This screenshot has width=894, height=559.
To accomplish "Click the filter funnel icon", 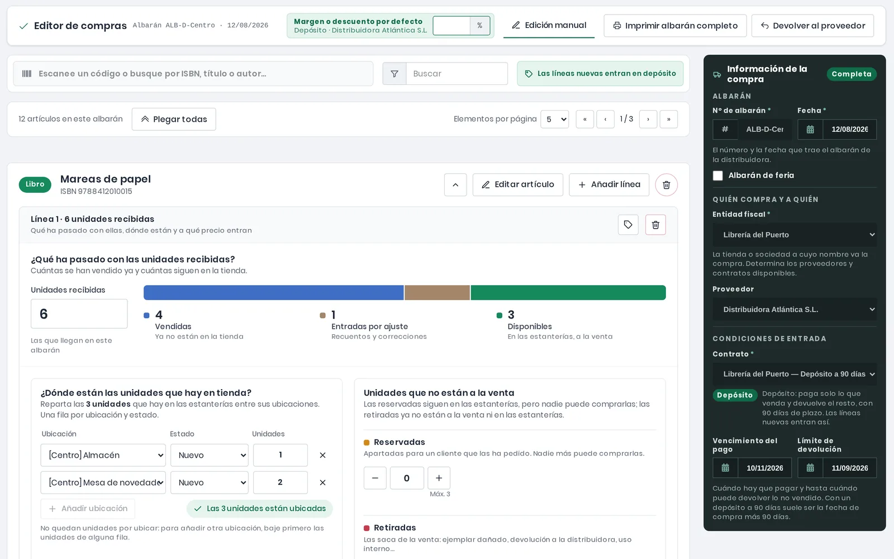I will (x=394, y=74).
